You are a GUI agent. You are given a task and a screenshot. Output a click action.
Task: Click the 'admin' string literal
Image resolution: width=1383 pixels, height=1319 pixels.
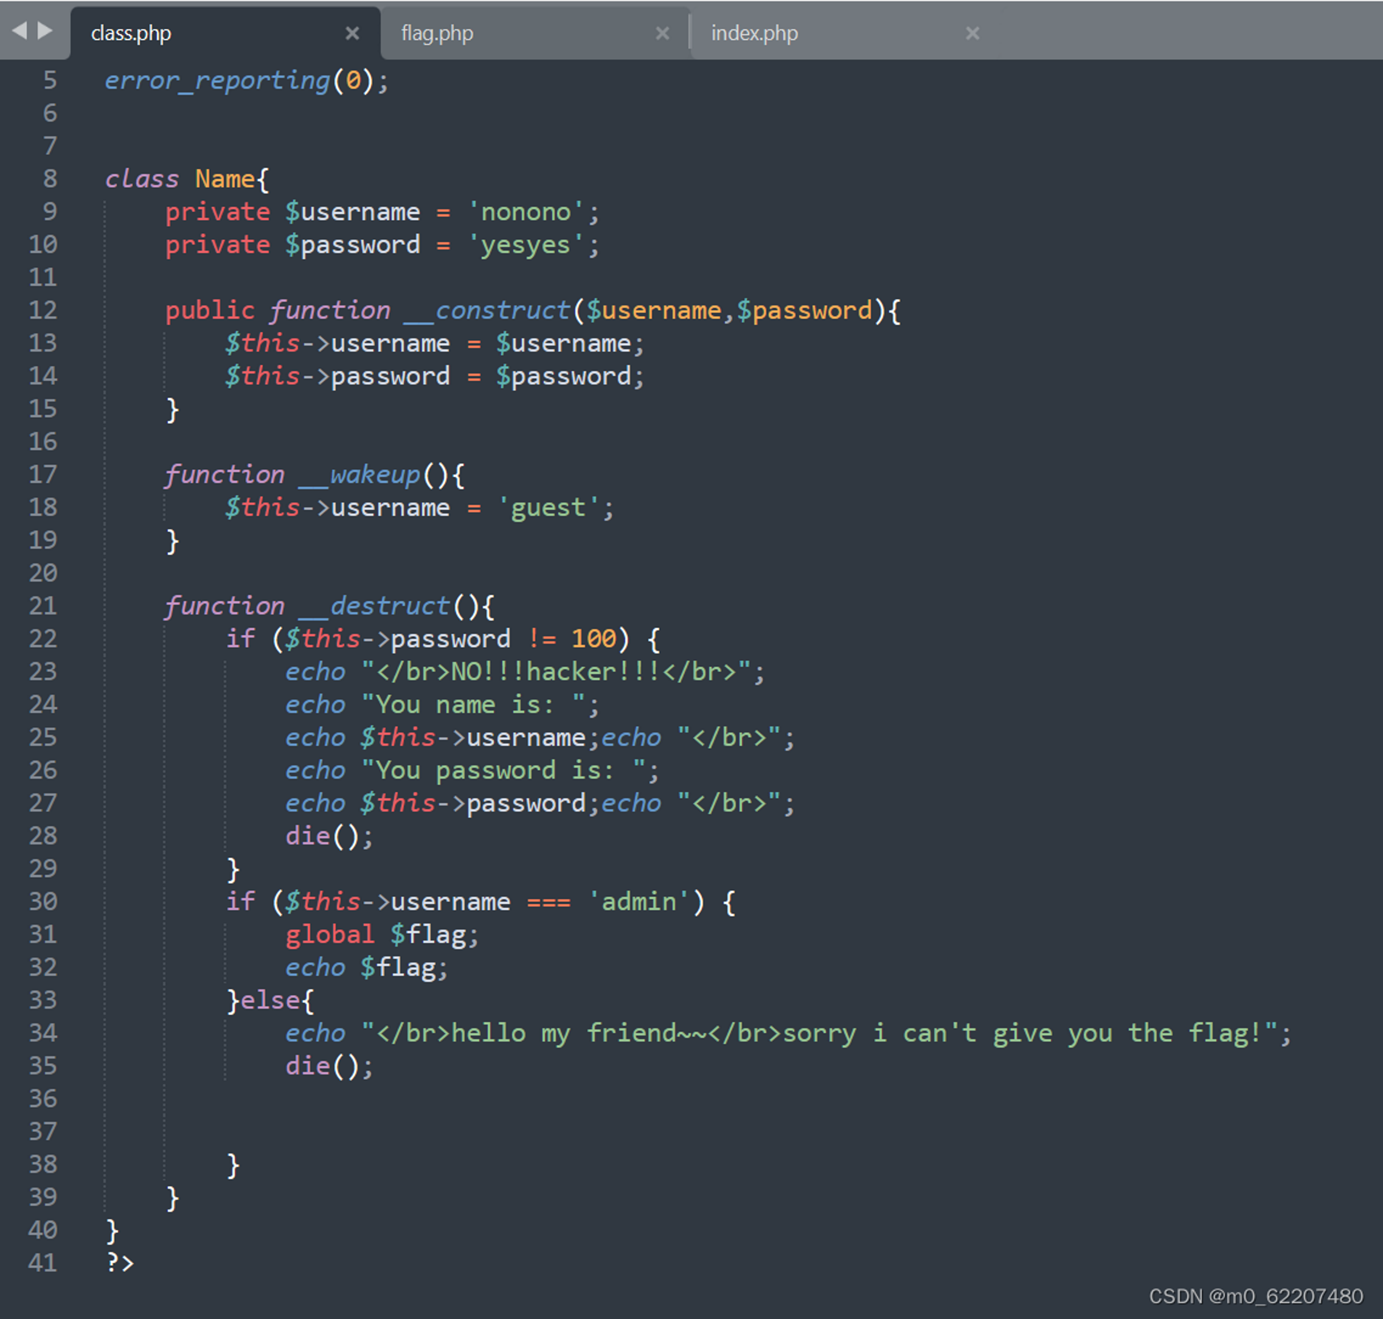coord(638,902)
